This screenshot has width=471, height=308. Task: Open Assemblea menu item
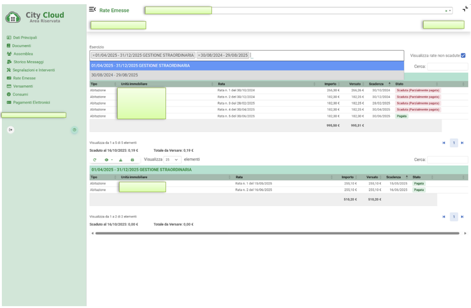point(23,54)
